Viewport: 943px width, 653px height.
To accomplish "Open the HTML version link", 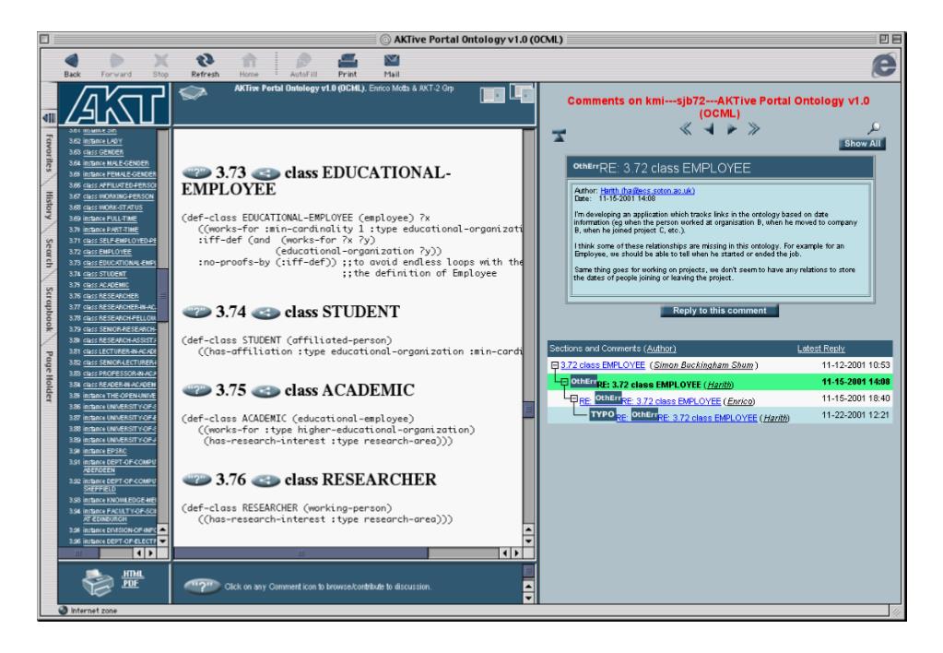I will click(x=133, y=575).
